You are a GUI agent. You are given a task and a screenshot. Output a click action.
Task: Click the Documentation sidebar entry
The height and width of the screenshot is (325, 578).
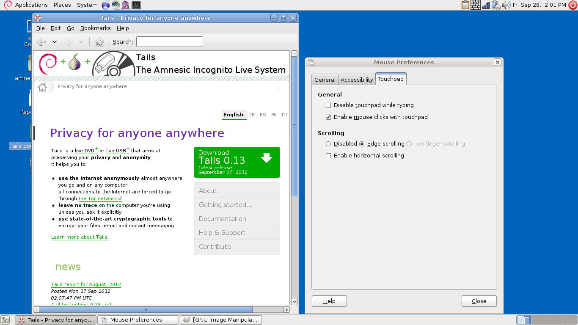[x=237, y=219]
